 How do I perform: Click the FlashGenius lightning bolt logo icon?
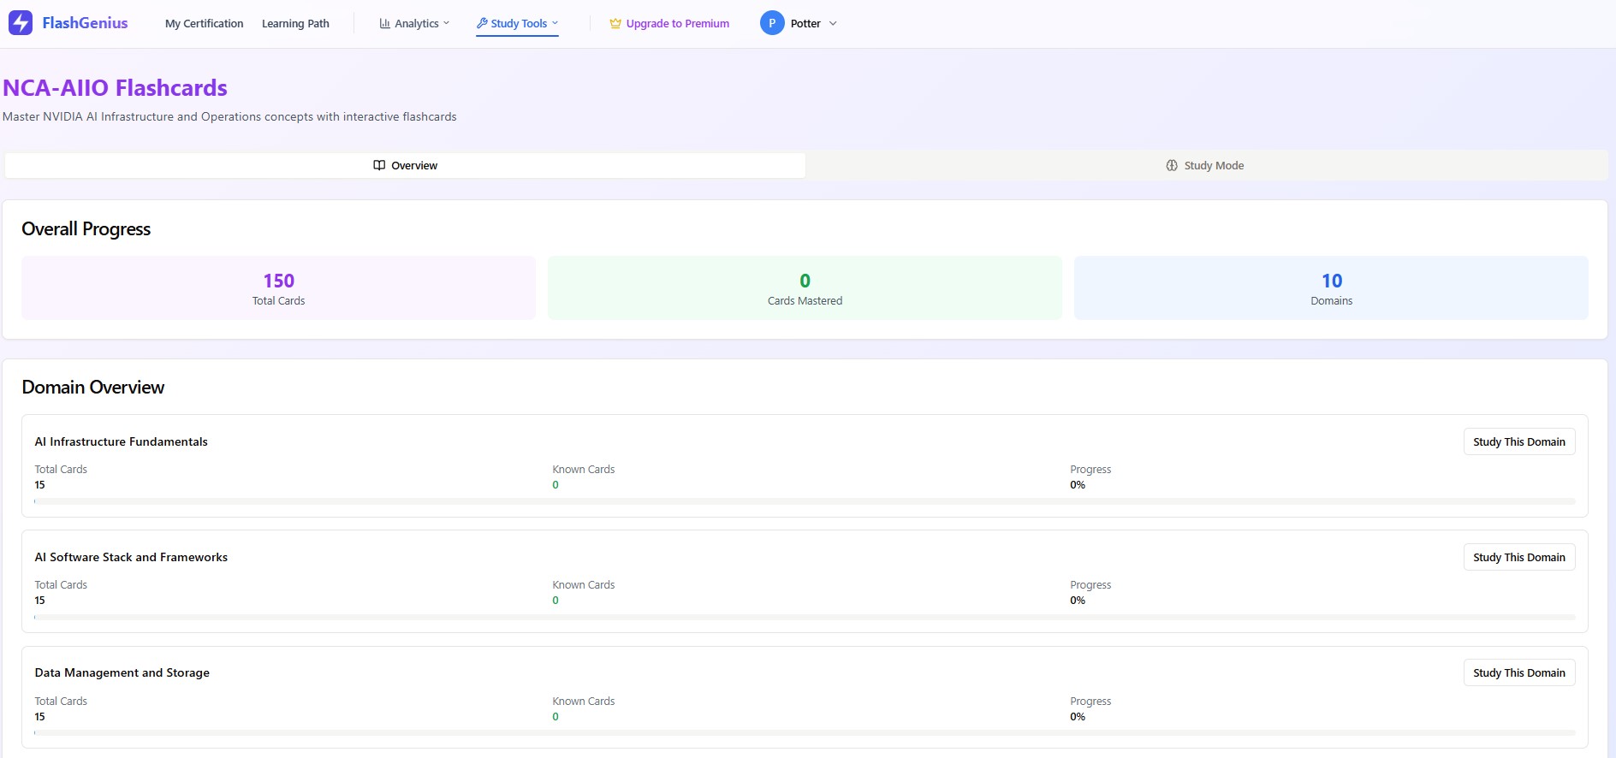21,23
